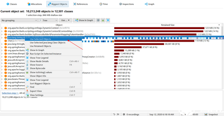Choose Use Selected java.lang.Class Objects

tap(54, 43)
